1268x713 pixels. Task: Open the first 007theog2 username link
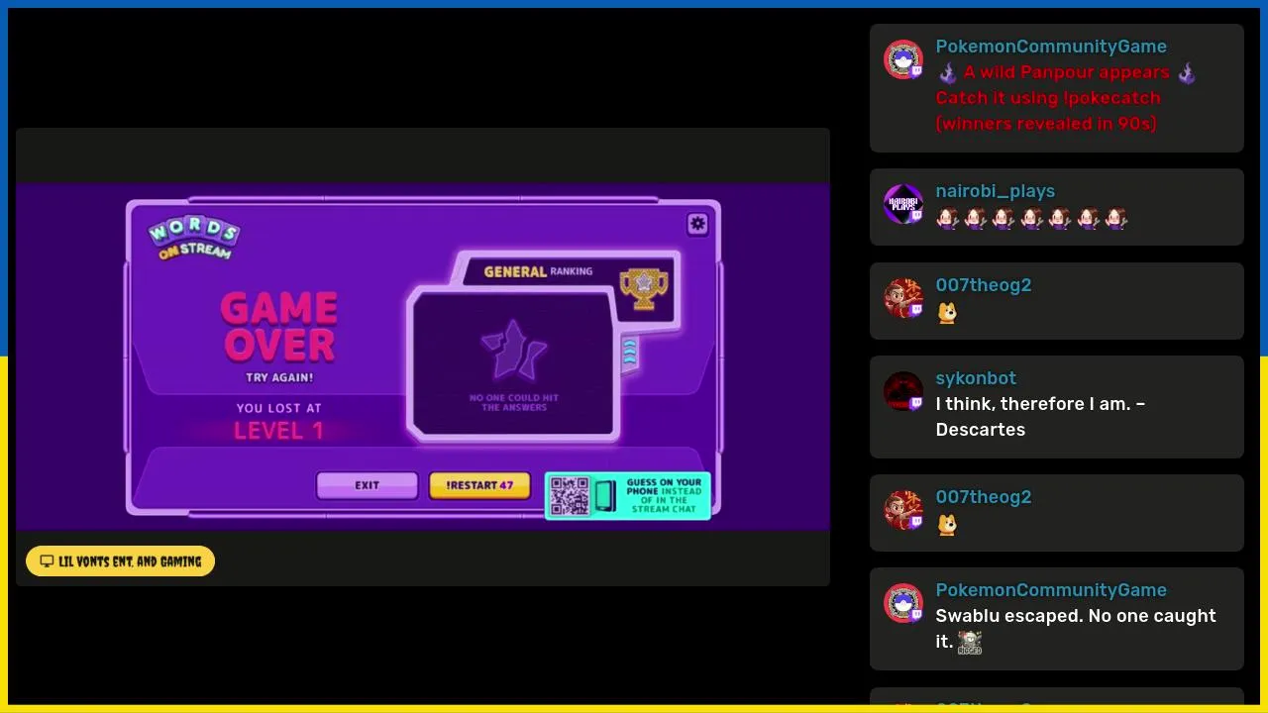(984, 285)
